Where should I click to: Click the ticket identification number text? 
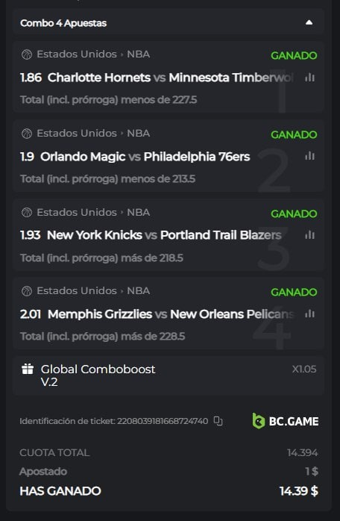[x=163, y=421]
